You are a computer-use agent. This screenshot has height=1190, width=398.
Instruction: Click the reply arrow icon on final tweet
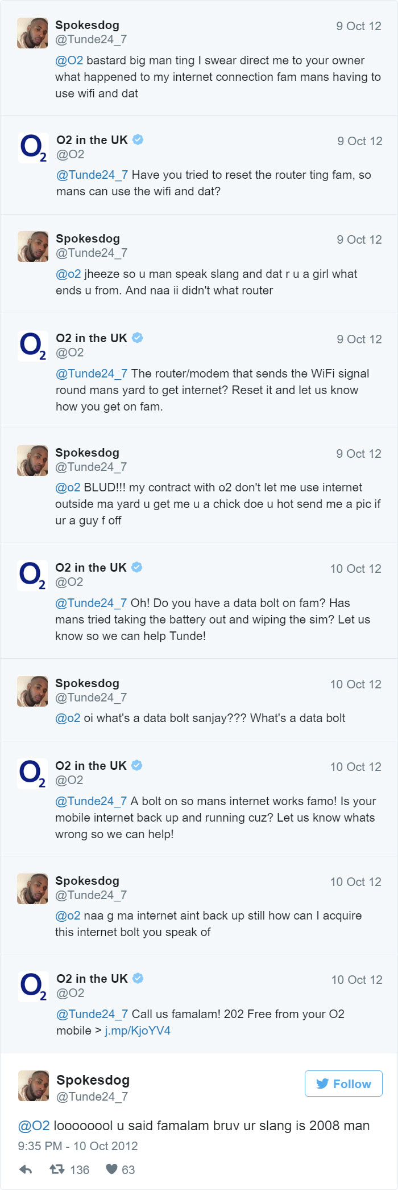click(26, 1170)
